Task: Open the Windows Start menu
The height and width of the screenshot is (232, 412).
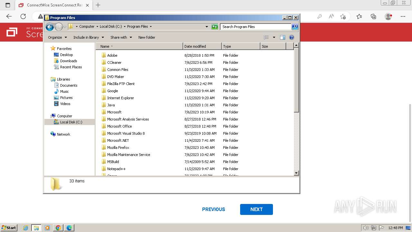Action: pyautogui.click(x=9, y=227)
